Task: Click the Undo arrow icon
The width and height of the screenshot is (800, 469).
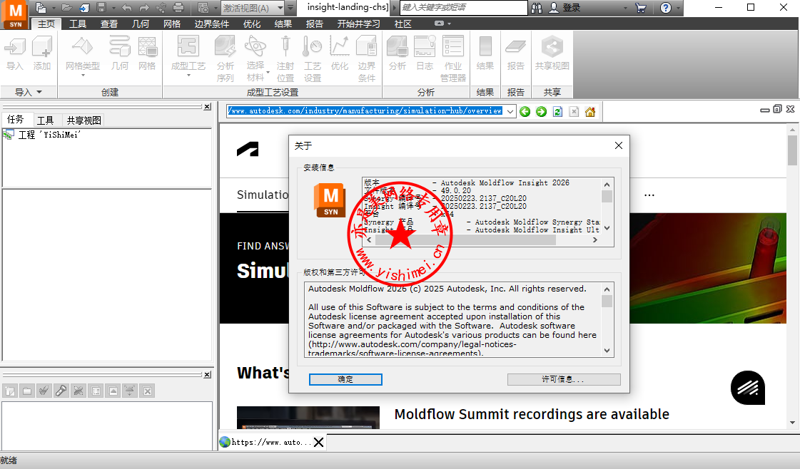Action: [126, 8]
